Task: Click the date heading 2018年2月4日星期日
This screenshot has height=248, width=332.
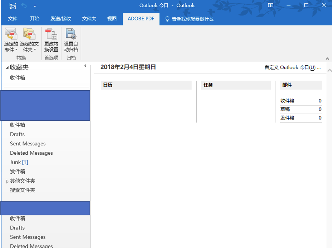Action: [x=128, y=67]
